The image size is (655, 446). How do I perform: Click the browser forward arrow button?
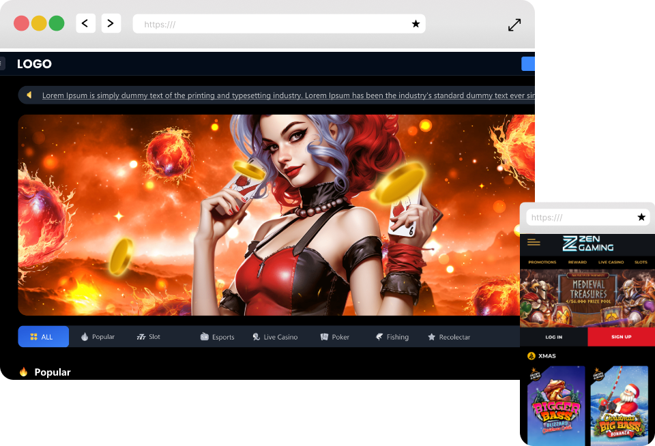(111, 23)
